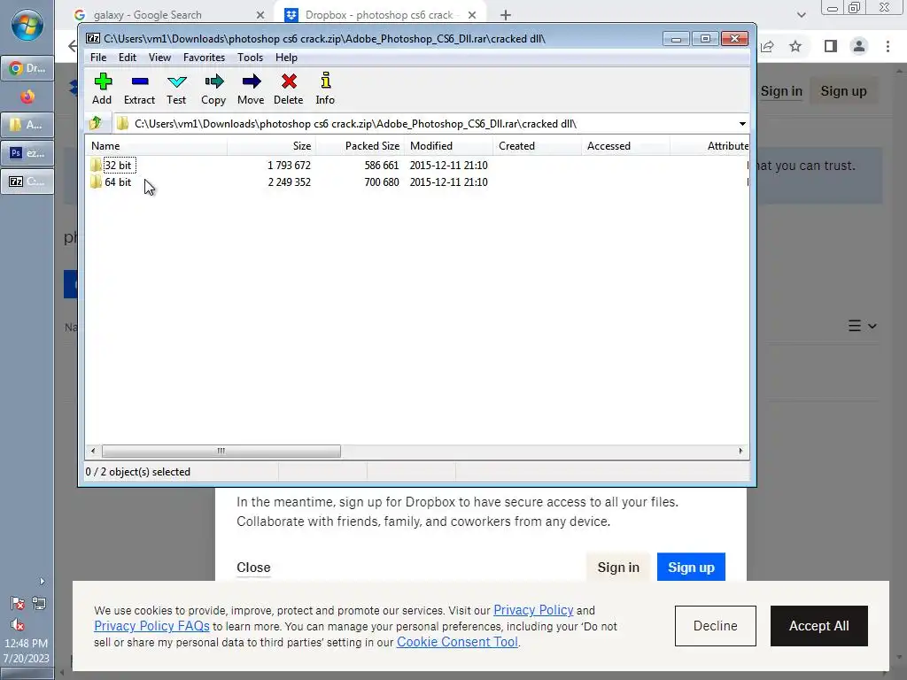This screenshot has height=680, width=907.
Task: Open the Edit menu
Action: coord(128,58)
